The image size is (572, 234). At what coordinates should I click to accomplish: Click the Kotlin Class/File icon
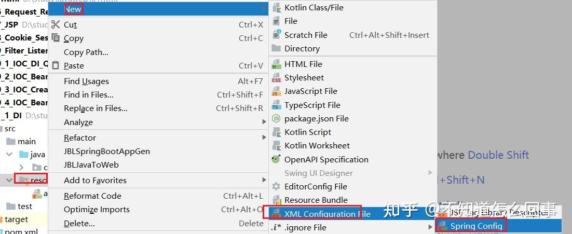(276, 8)
